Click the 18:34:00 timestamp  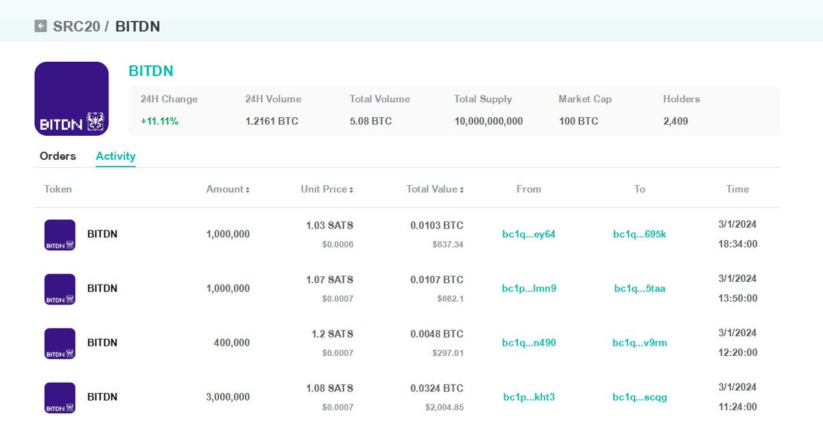pos(738,244)
